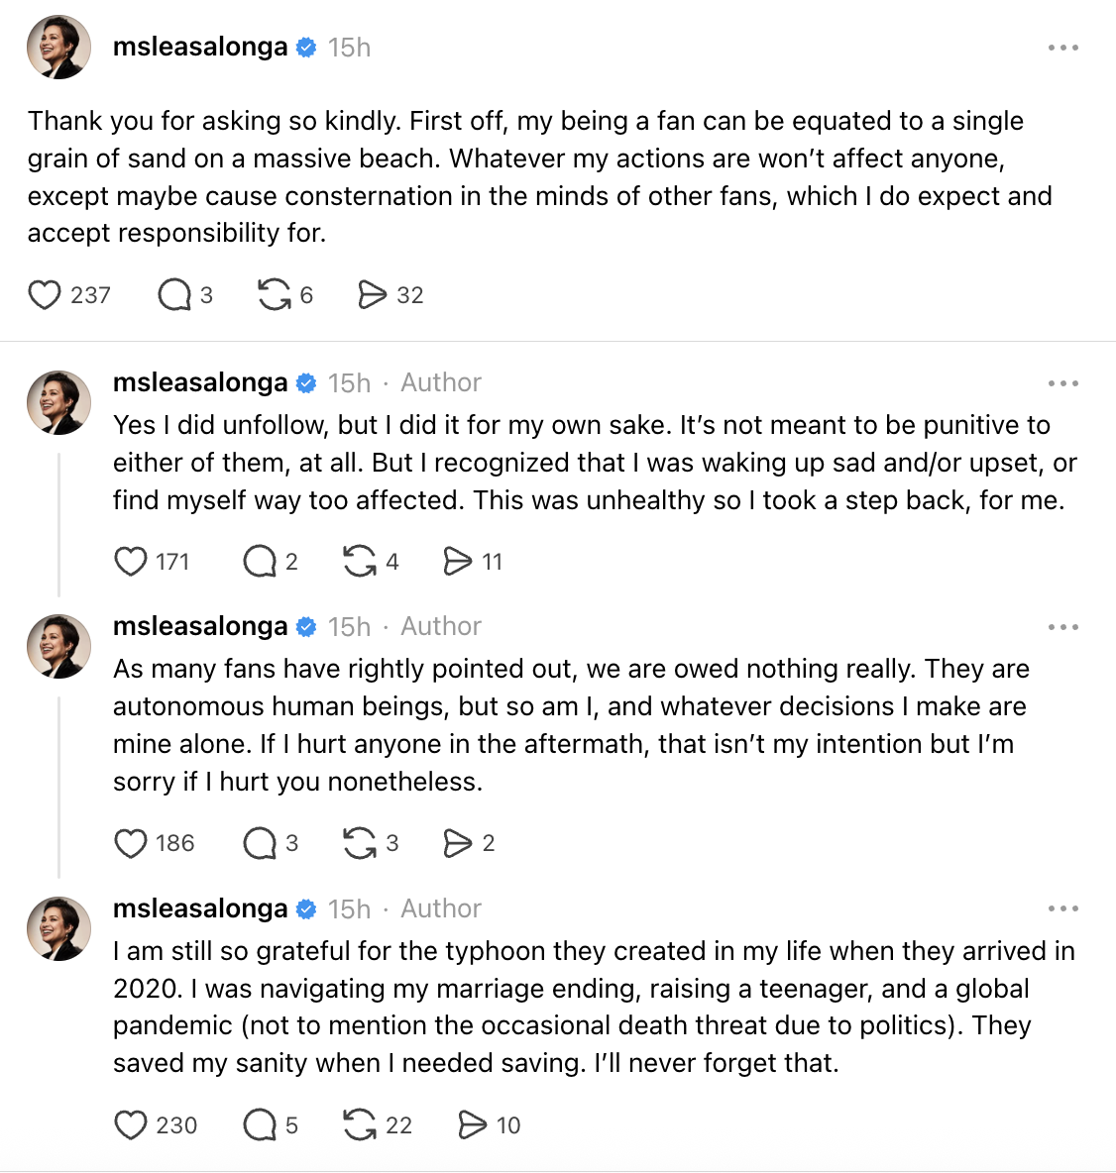View the profile picture on the first post
This screenshot has height=1173, width=1116.
(x=59, y=48)
